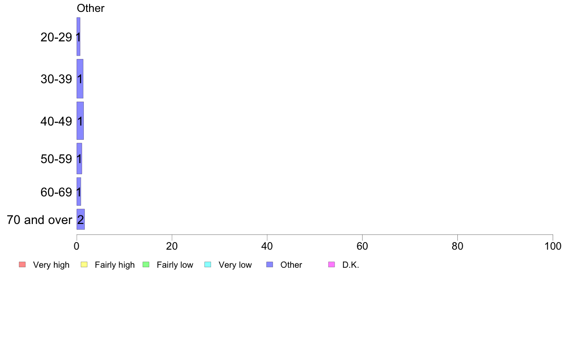The height and width of the screenshot is (350, 566).
Task: Click the Fairly high legend text
Action: point(115,265)
